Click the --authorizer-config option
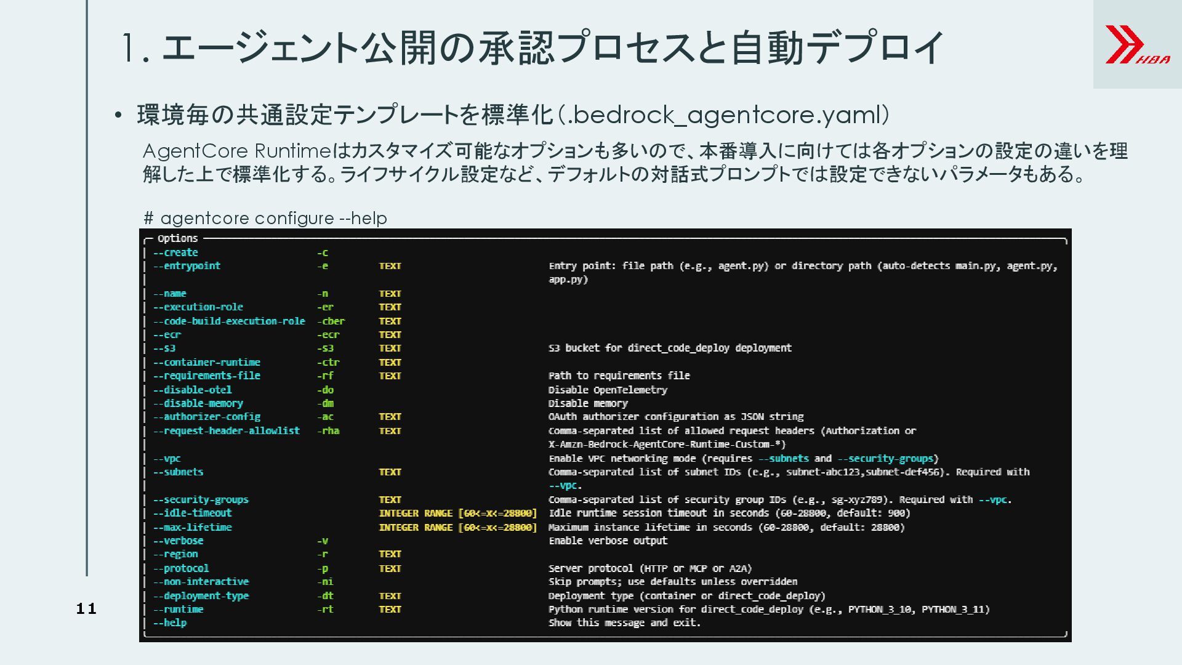The width and height of the screenshot is (1182, 665). pyautogui.click(x=206, y=417)
